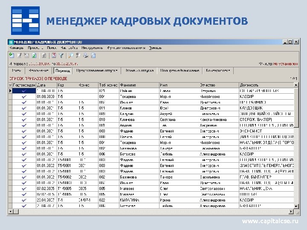The width and height of the screenshot is (307, 230).
Task: Click the new order document toolbar icon
Action: pyautogui.click(x=12, y=55)
